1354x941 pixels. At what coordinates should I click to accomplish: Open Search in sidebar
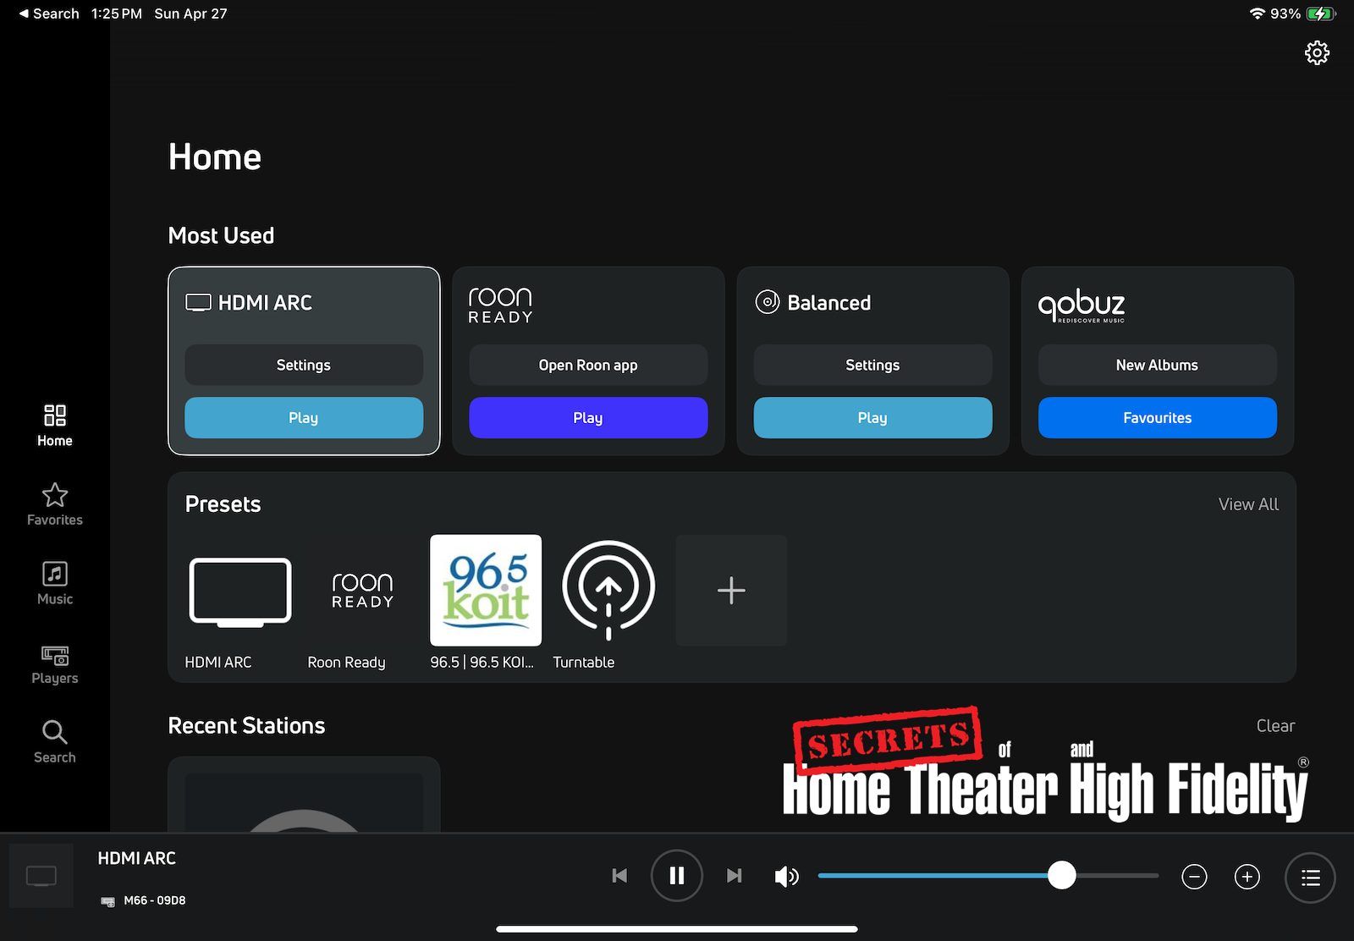click(x=55, y=742)
